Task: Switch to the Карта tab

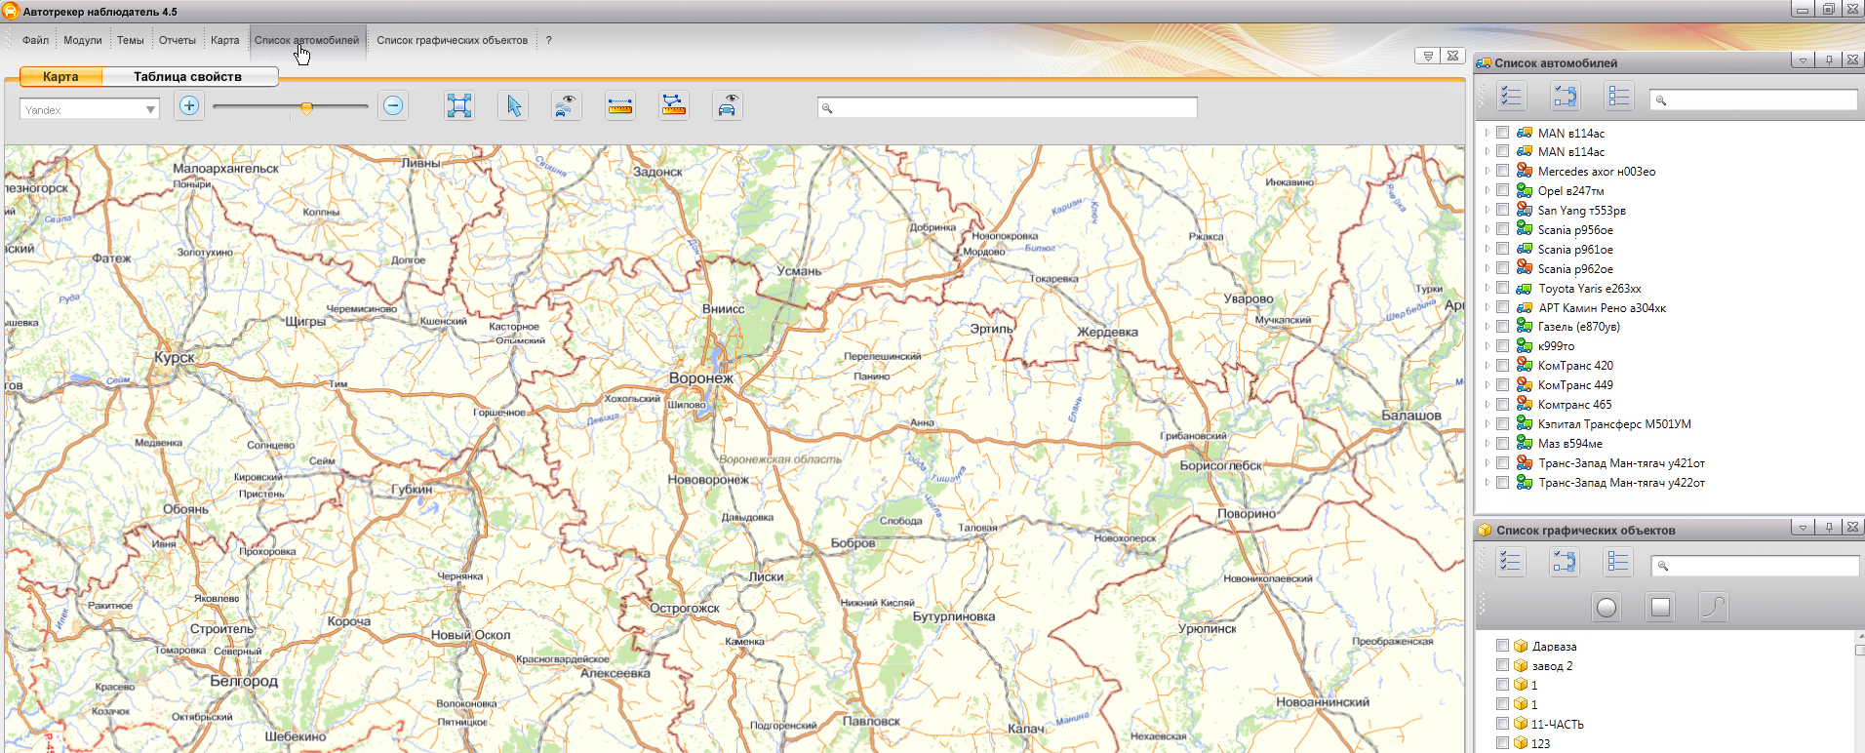Action: click(60, 76)
